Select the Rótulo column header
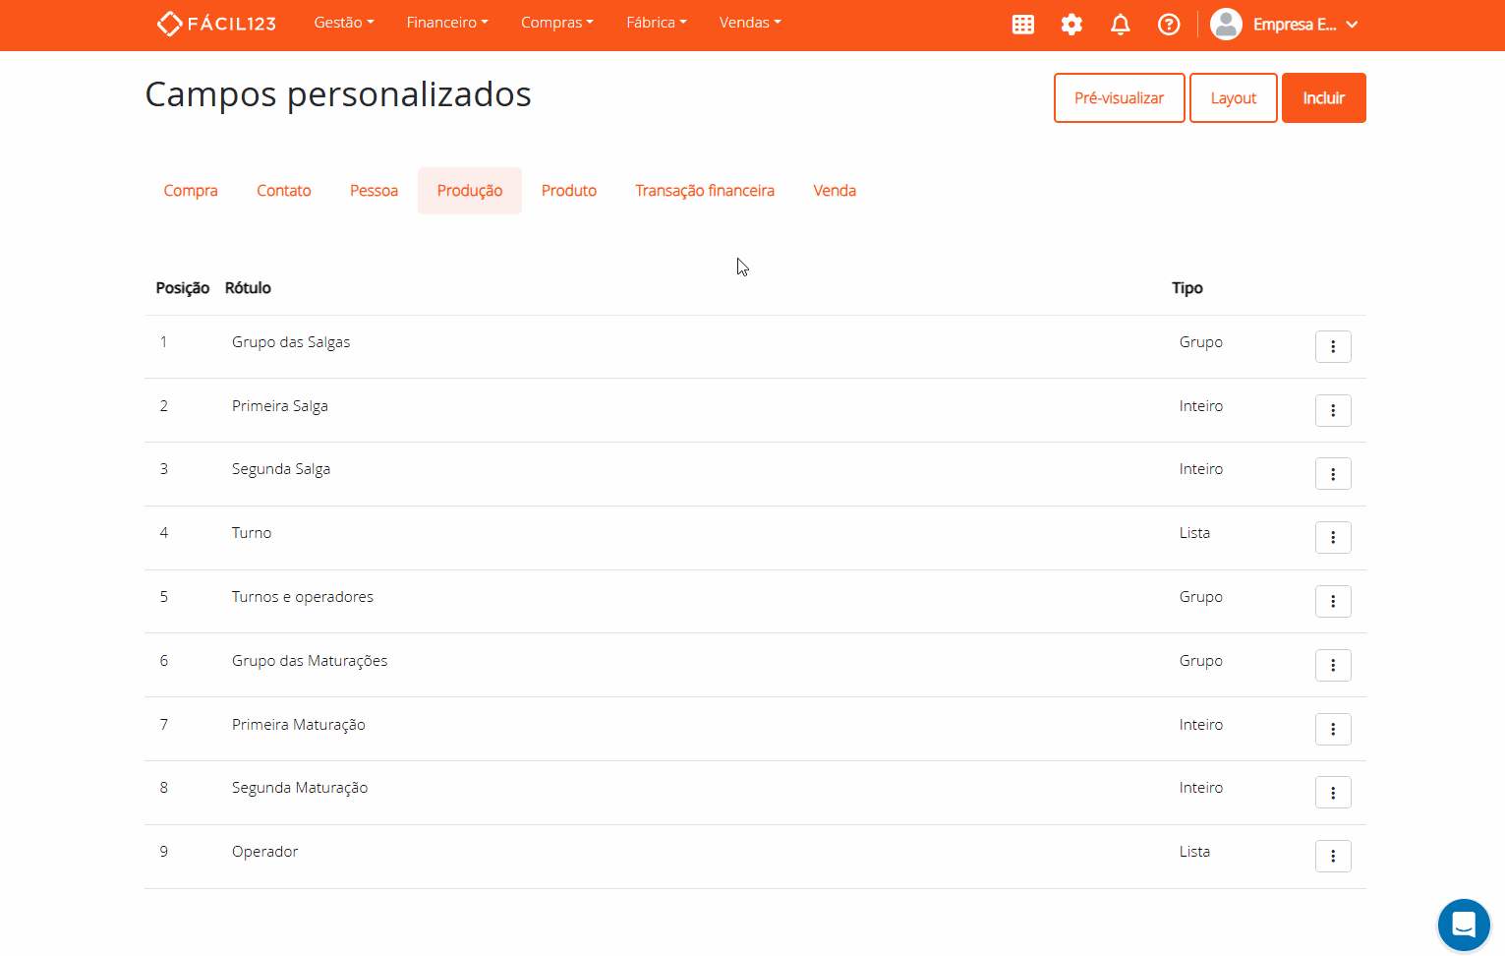The image size is (1505, 956). 248,287
